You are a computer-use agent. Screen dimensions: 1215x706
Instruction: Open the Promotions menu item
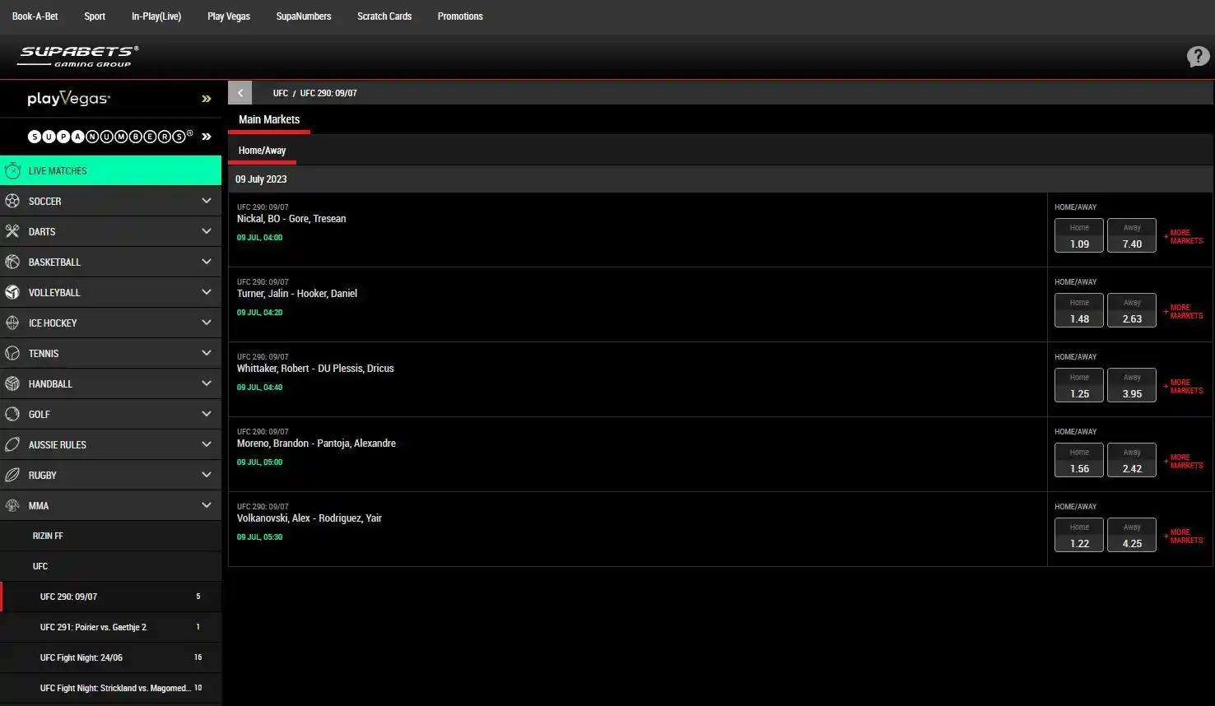(460, 16)
